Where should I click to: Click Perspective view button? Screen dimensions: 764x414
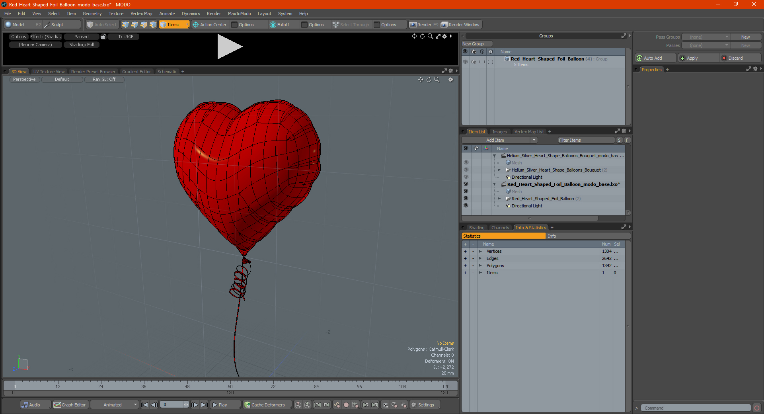click(x=24, y=79)
